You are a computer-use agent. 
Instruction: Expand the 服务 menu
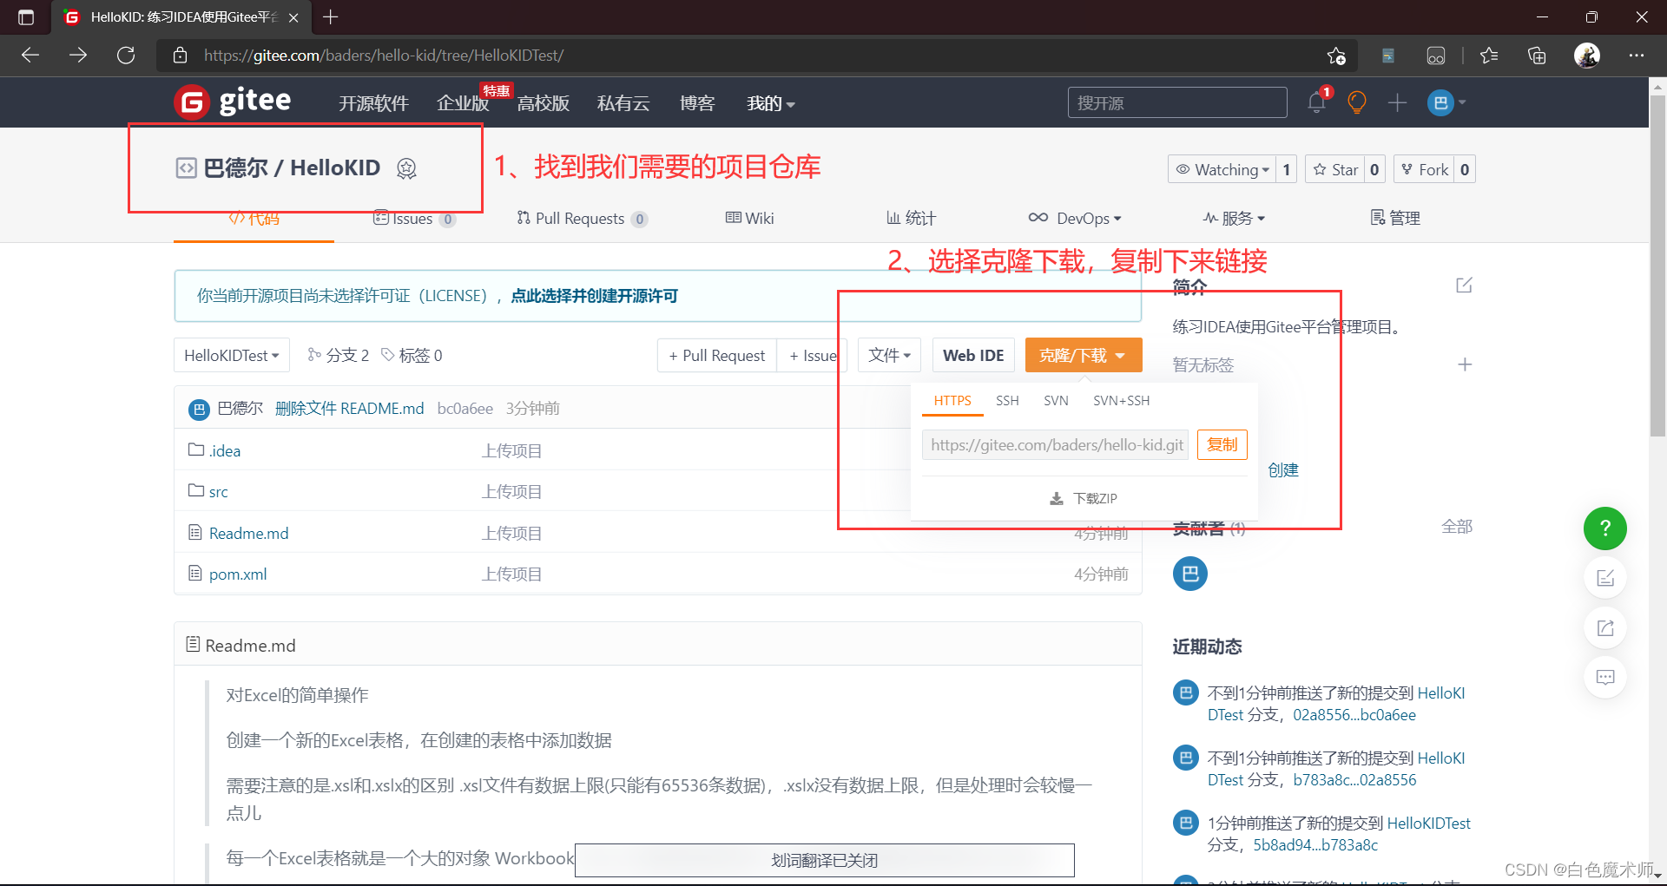(x=1235, y=219)
